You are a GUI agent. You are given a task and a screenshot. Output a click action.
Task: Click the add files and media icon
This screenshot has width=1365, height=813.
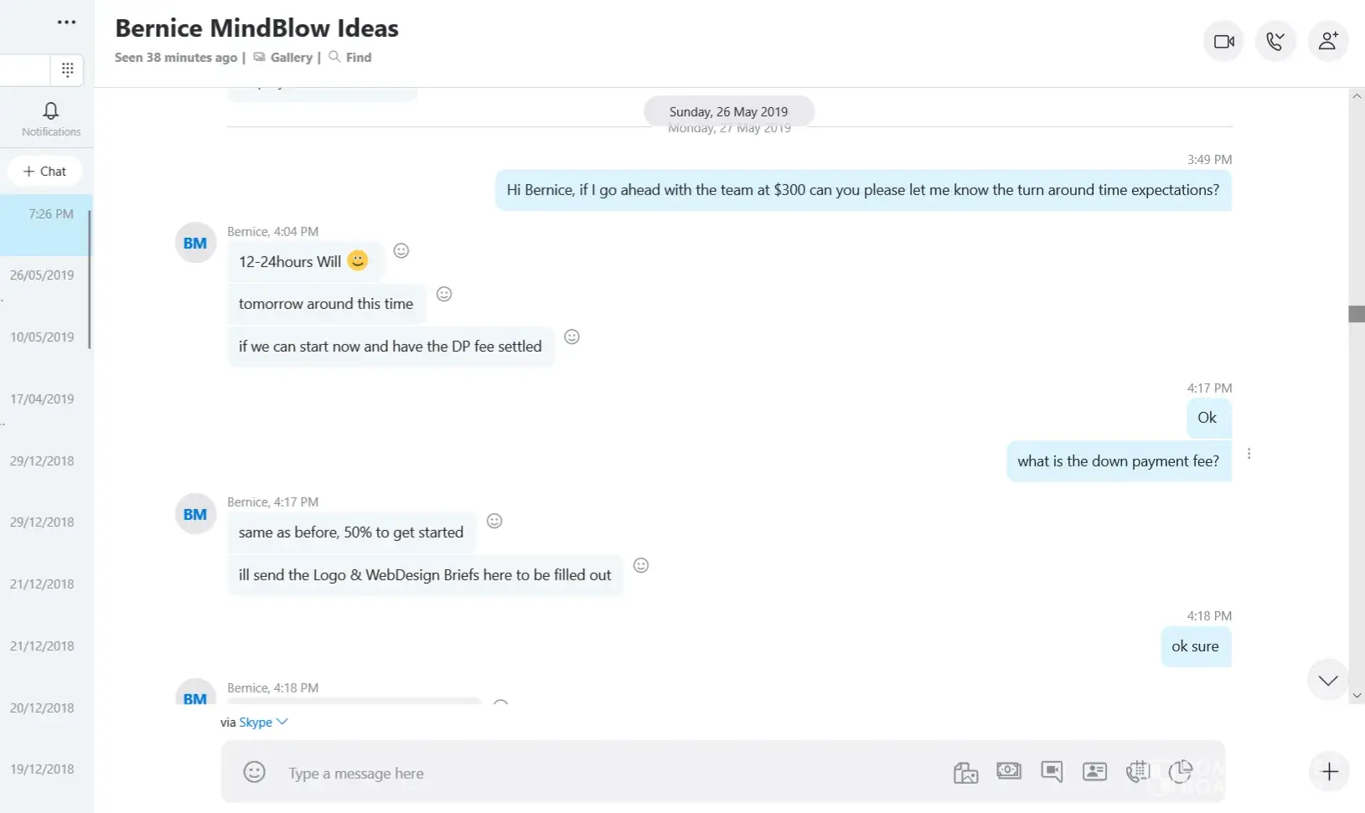click(x=965, y=772)
